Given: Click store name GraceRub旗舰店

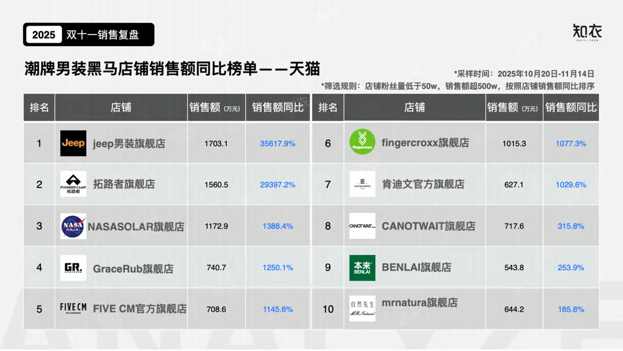Looking at the screenshot, I should coord(133,268).
